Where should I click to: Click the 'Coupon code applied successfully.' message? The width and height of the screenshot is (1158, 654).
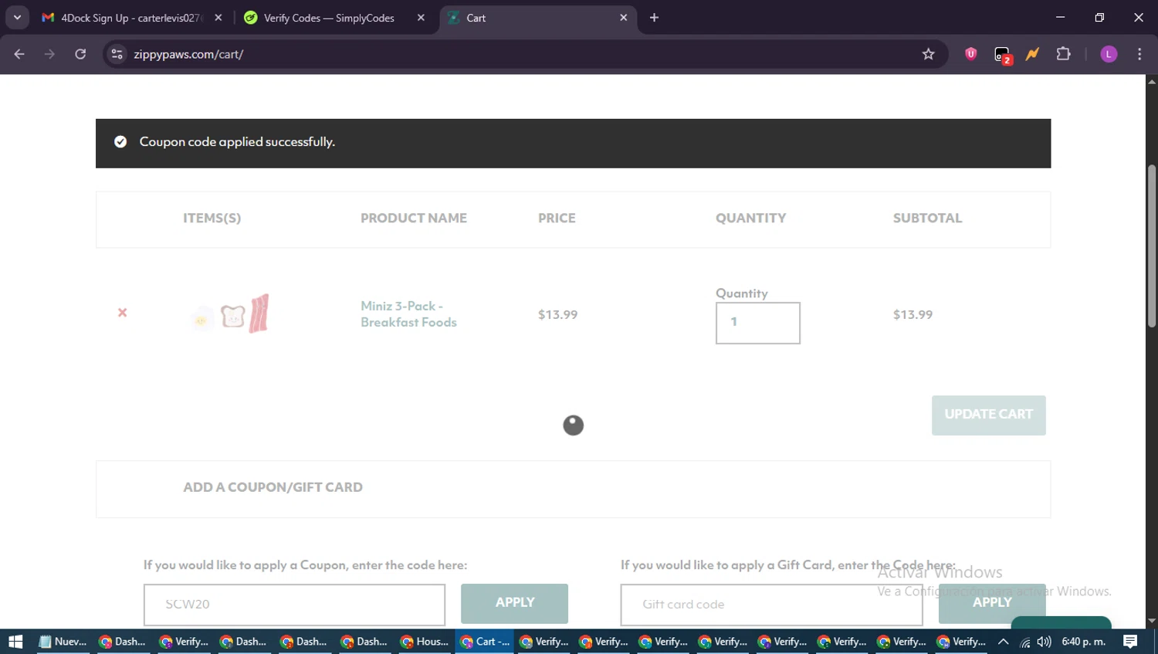[237, 142]
